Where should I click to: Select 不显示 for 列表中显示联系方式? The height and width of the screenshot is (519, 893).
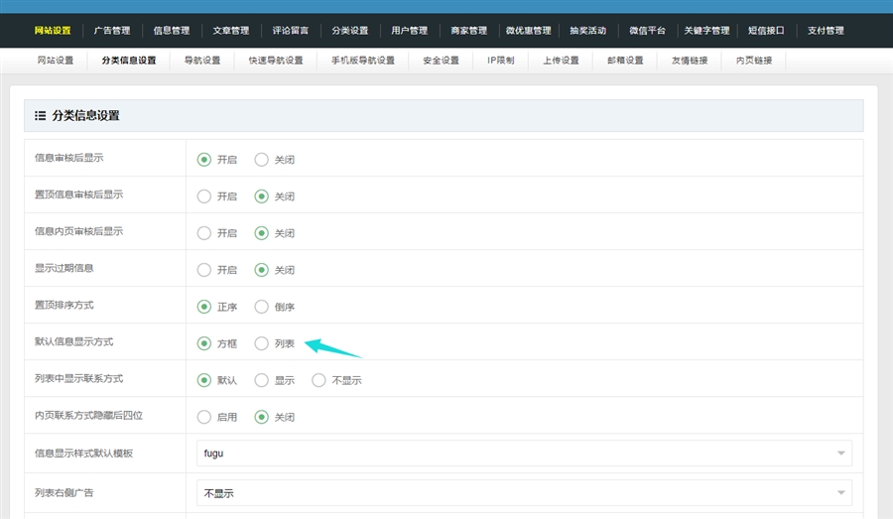coord(319,380)
